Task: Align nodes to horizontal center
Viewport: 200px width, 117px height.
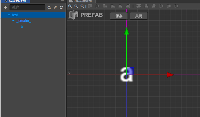Action: (x=120, y=6)
